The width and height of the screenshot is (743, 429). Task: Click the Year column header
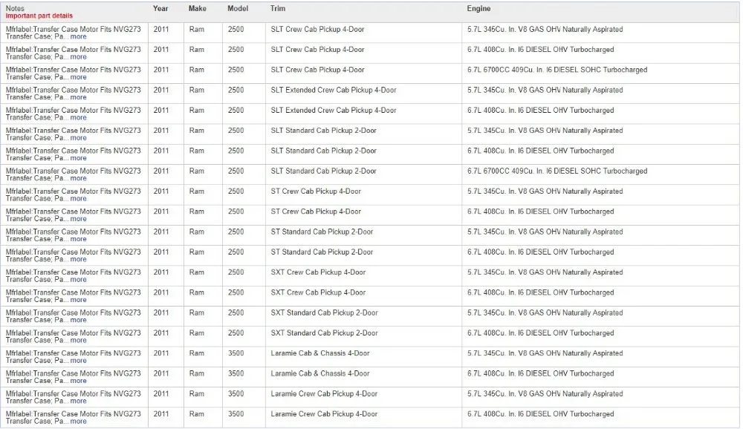click(x=160, y=8)
